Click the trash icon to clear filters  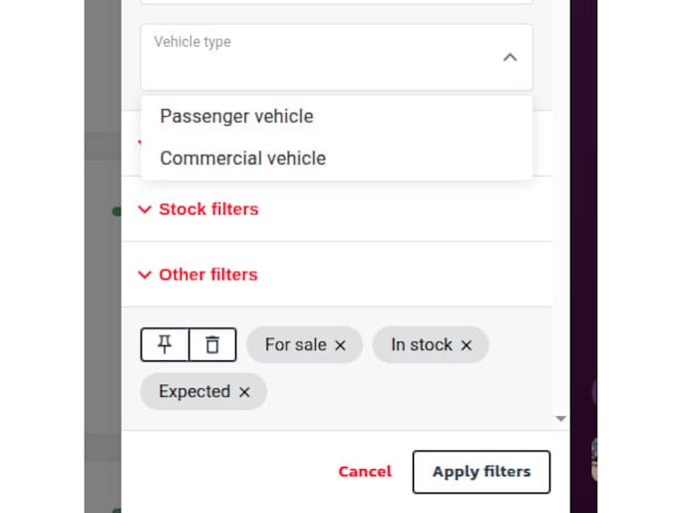tap(212, 344)
